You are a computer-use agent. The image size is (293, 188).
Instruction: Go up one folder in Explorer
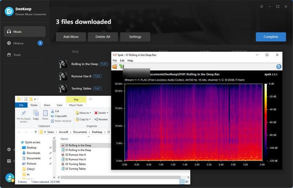(x=36, y=132)
